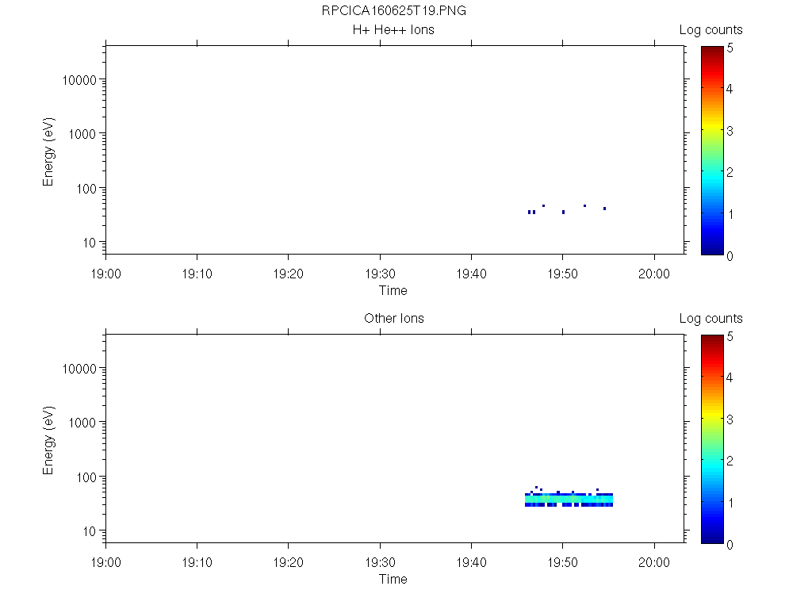812x609 pixels.
Task: Click the 19:40 tick label on H+ He++ plot
Action: 471,274
